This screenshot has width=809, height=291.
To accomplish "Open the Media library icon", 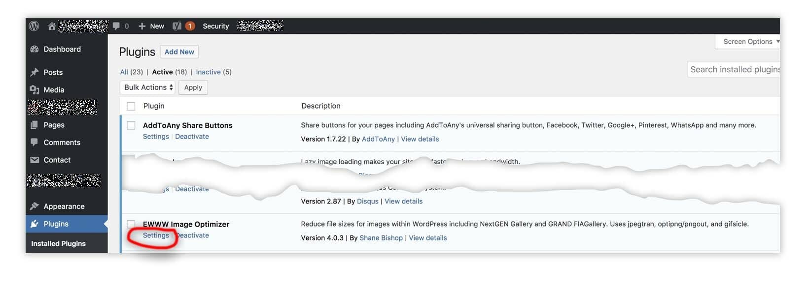I will 34,89.
